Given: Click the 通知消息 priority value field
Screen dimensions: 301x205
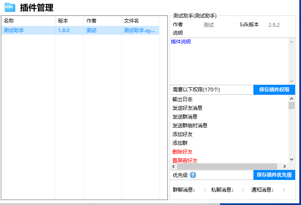Looking at the screenshot, I should pos(283,190).
